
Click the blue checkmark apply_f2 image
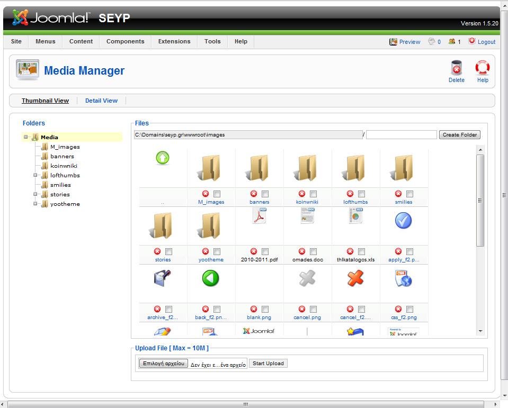tap(403, 220)
